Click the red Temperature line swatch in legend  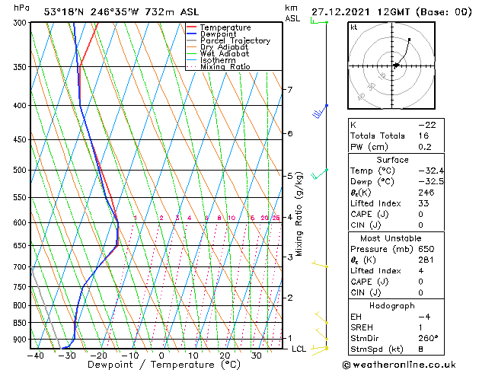tap(191, 27)
